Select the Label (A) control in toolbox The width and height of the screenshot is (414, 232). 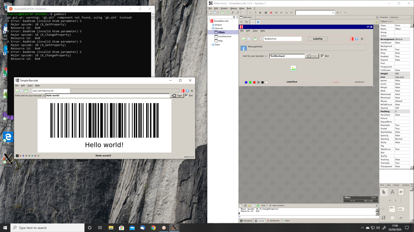[392, 192]
